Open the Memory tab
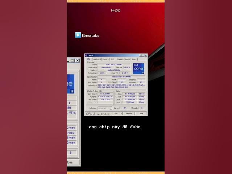Viewport: 232px width, 174px height. point(105,59)
